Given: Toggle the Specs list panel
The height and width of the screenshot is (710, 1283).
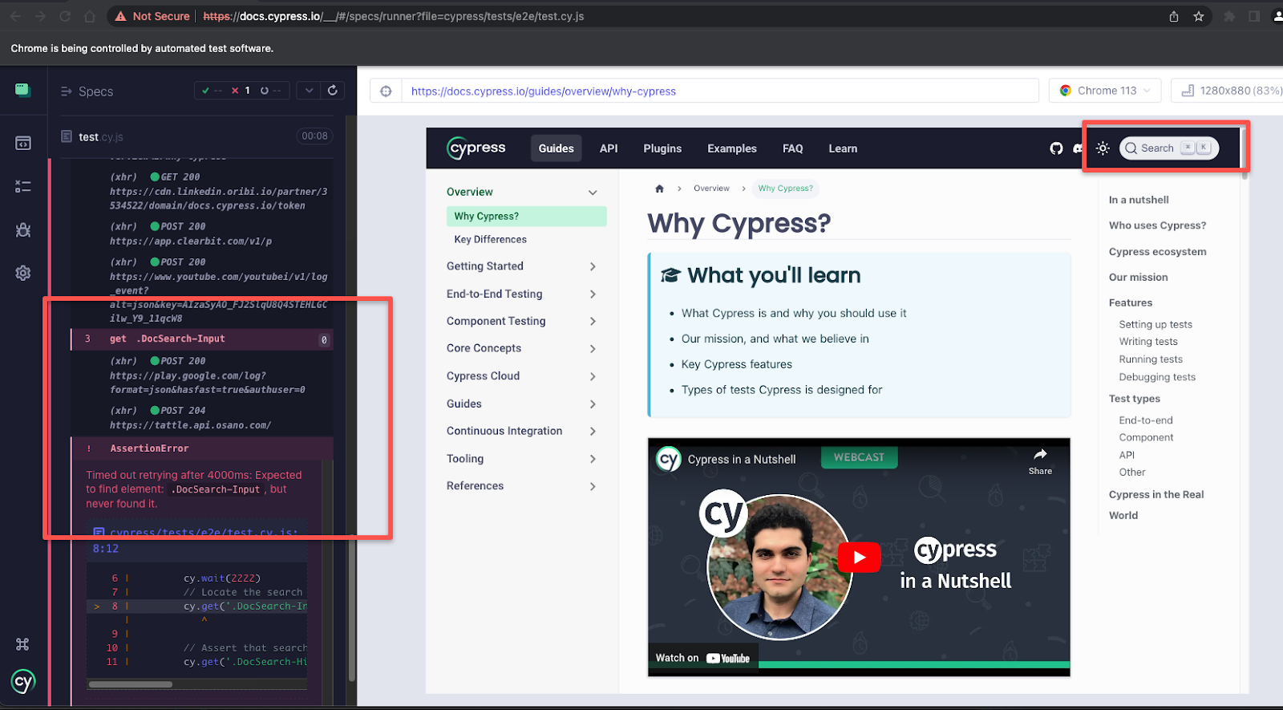Looking at the screenshot, I should coord(87,91).
